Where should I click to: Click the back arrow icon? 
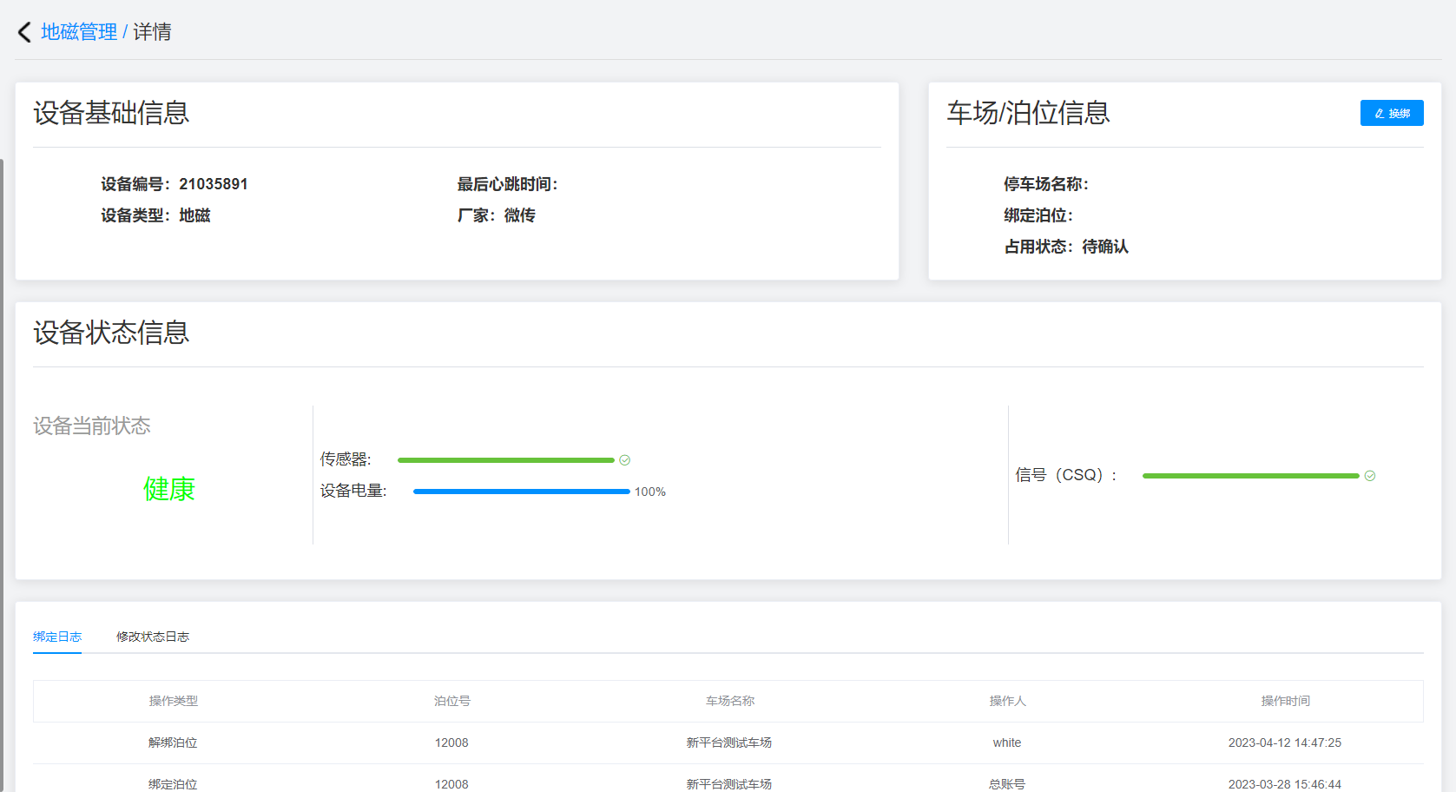click(24, 32)
